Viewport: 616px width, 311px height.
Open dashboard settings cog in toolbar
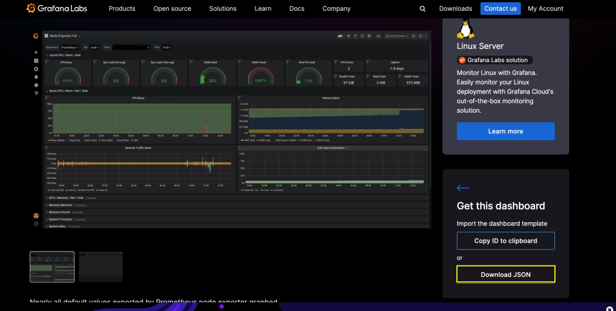[x=369, y=36]
